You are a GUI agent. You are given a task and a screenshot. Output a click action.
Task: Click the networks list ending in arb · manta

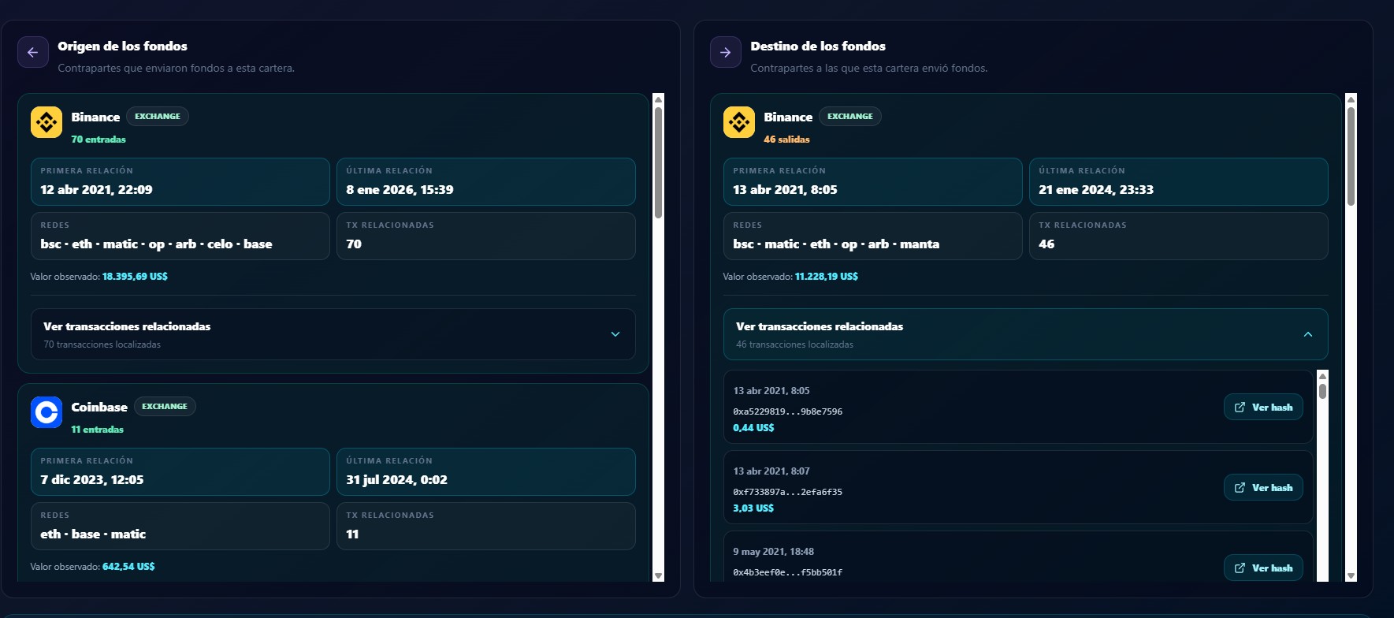coord(836,244)
